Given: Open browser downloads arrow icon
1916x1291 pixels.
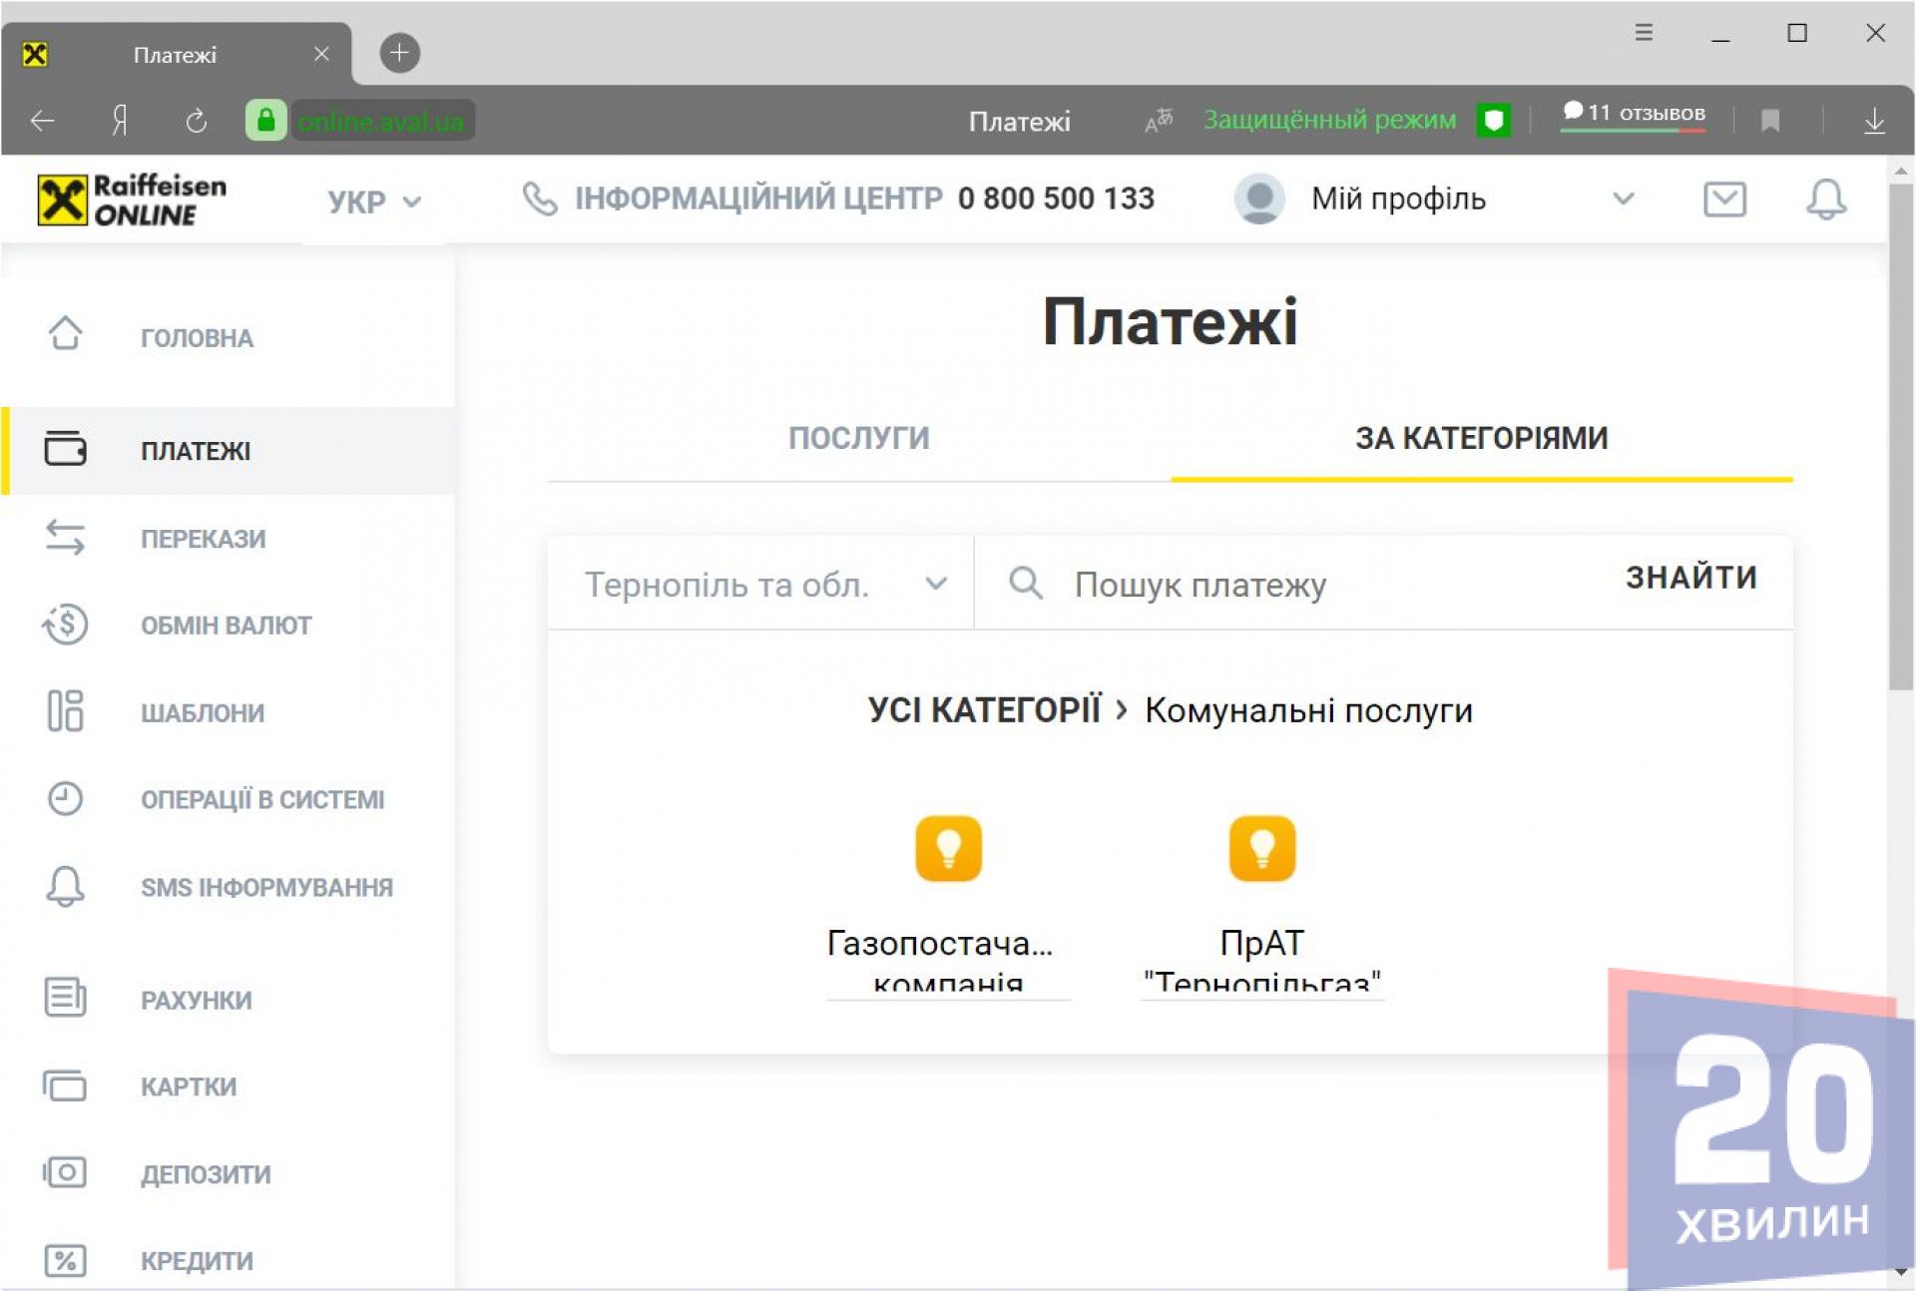Looking at the screenshot, I should [x=1874, y=121].
